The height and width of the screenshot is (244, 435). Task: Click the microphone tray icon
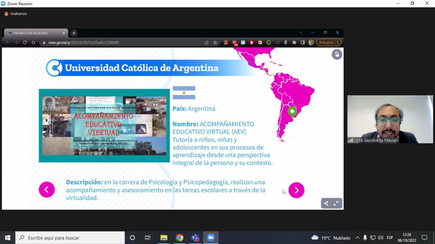365,238
